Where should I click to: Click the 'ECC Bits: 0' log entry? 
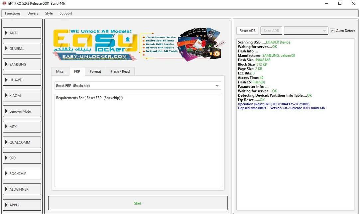(246, 73)
